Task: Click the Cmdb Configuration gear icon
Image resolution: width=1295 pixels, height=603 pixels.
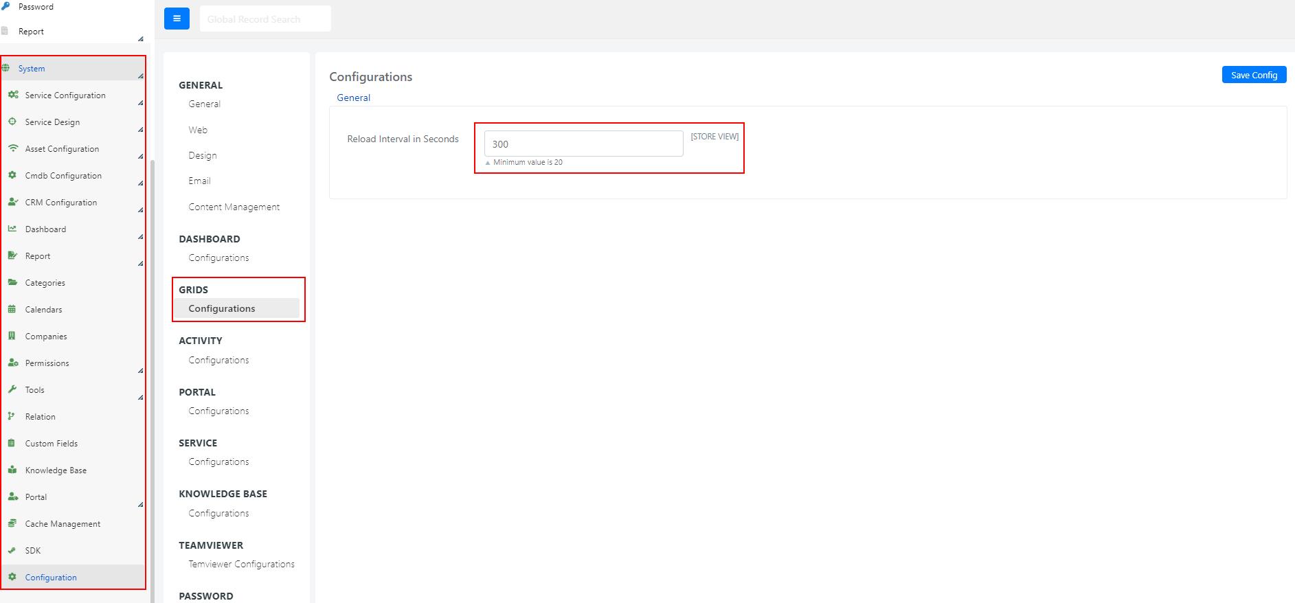Action: click(x=12, y=175)
